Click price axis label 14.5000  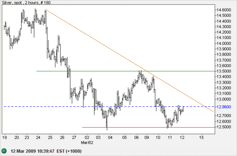224,15
